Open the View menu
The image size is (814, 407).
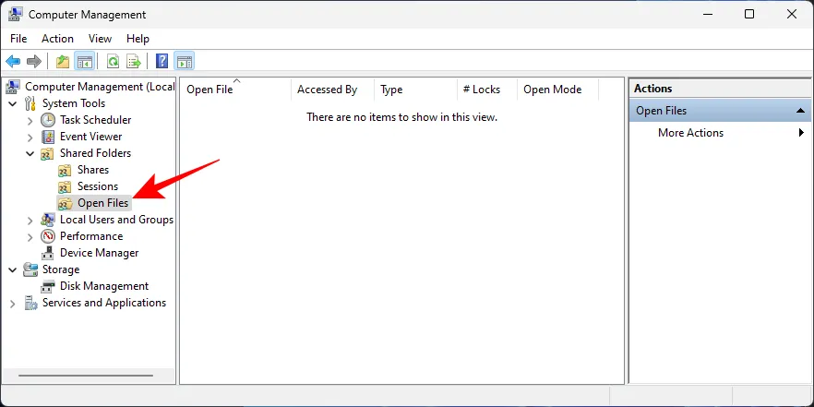coord(100,39)
